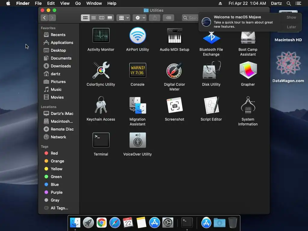Open the View menu

click(65, 3)
